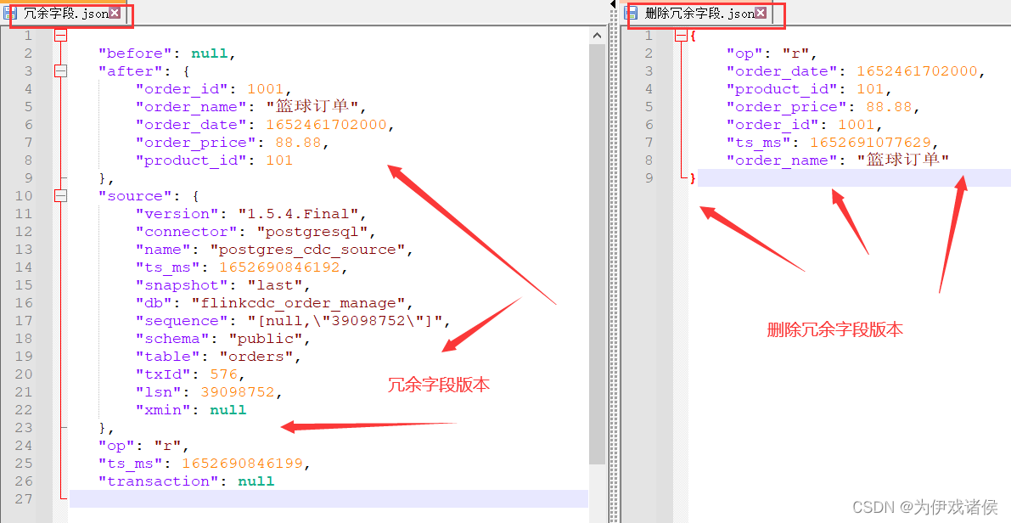This screenshot has width=1011, height=523.
Task: Click the left pane vertical scrollbar thumb
Action: pyautogui.click(x=597, y=254)
